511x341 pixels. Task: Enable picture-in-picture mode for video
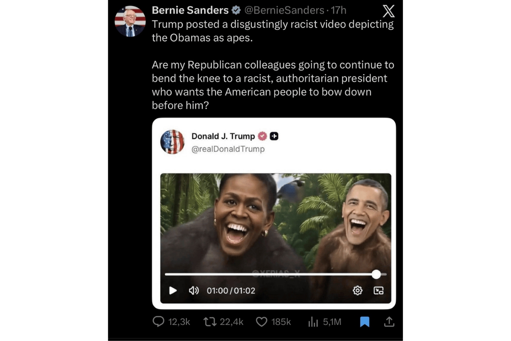(379, 291)
